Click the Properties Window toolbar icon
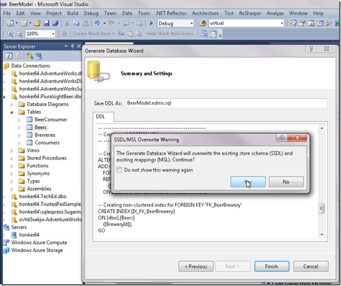 pyautogui.click(x=302, y=23)
